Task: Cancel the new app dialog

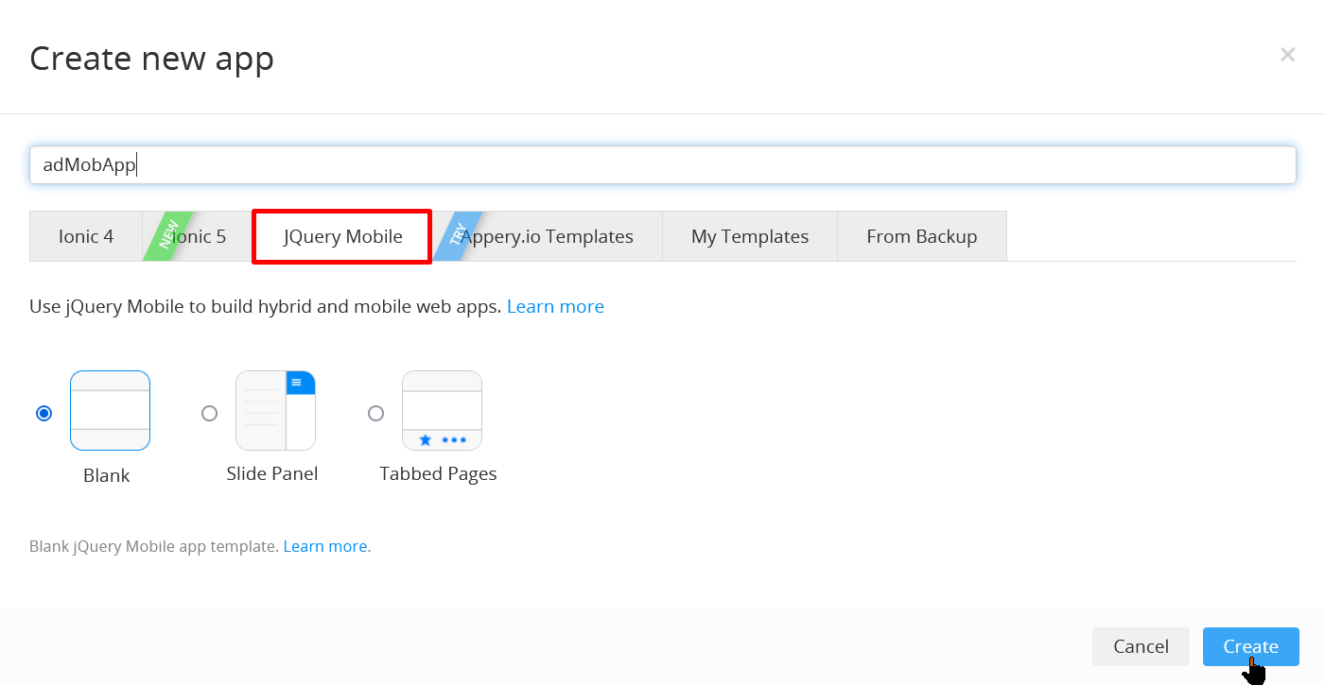Action: [x=1141, y=646]
